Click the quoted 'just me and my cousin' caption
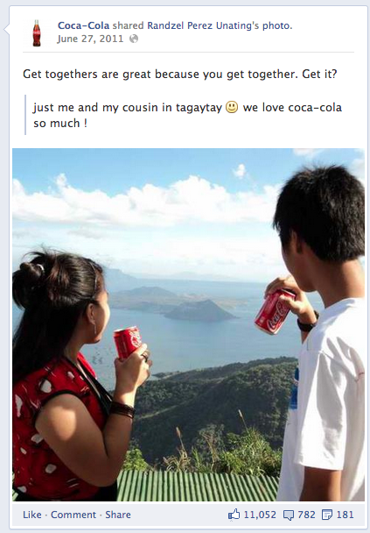Viewport: 370px width, 533px height. tap(187, 115)
